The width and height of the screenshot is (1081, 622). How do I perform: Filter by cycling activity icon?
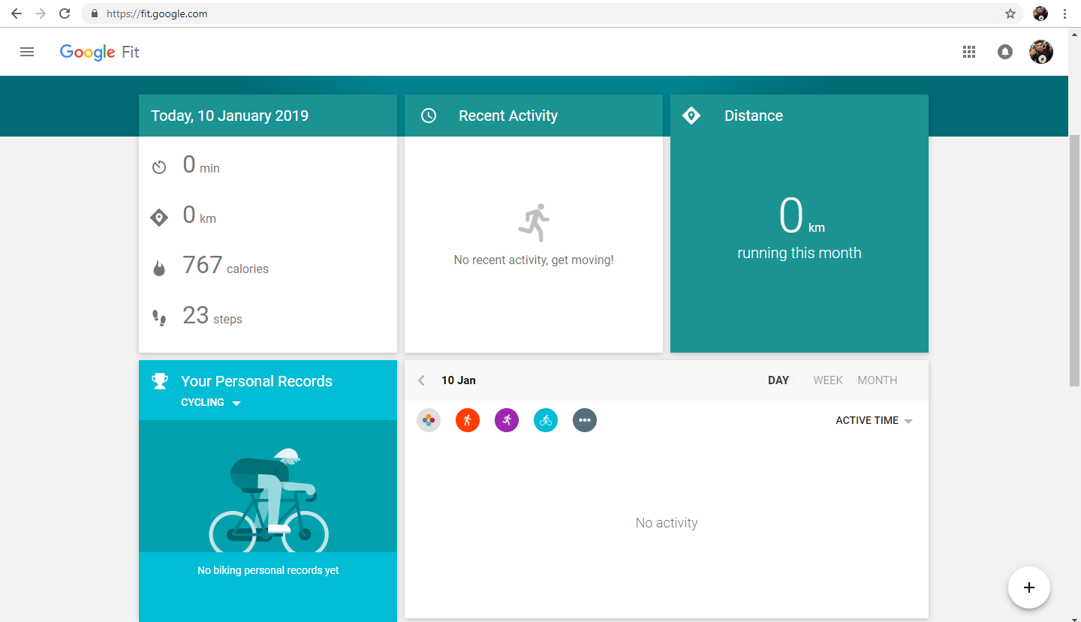[x=546, y=420]
